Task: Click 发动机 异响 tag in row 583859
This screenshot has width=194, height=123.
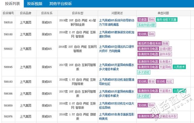Action: point(146,105)
